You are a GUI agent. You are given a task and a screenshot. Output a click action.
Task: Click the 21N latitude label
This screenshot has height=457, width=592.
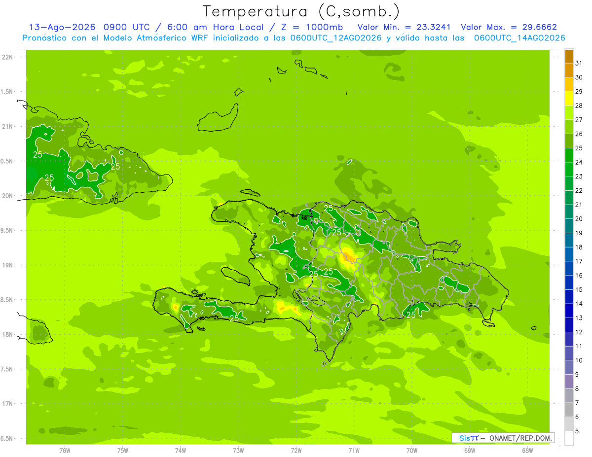7,126
